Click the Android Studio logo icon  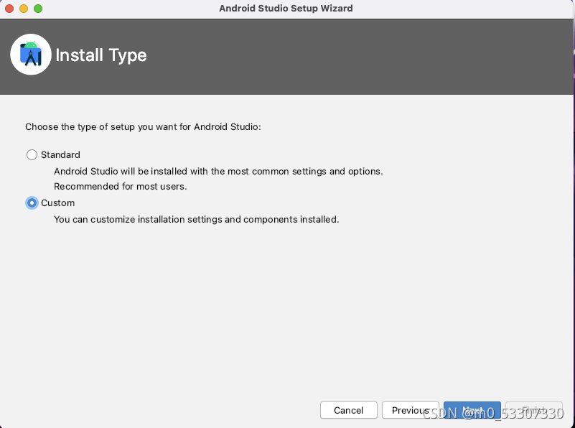[31, 55]
